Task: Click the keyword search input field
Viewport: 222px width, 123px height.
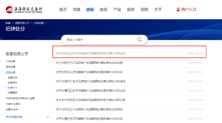Action: coord(100,40)
